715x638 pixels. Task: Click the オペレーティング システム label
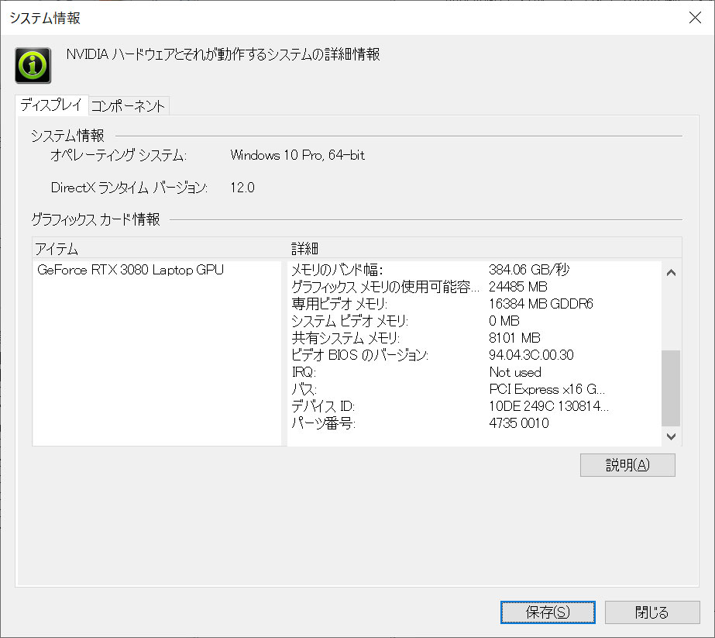119,155
